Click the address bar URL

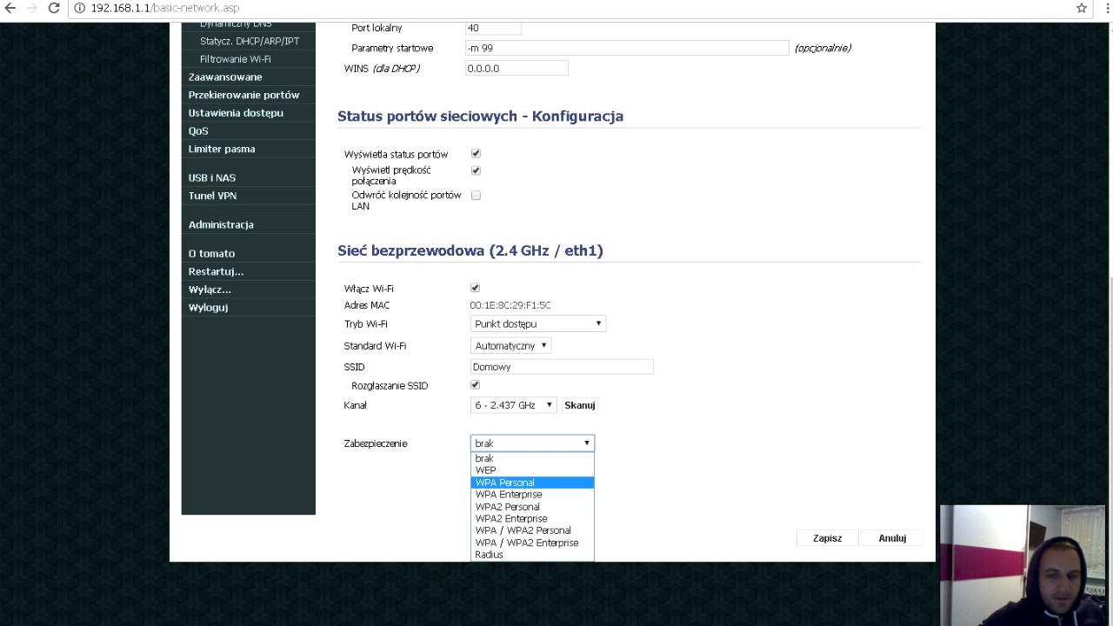pos(164,8)
